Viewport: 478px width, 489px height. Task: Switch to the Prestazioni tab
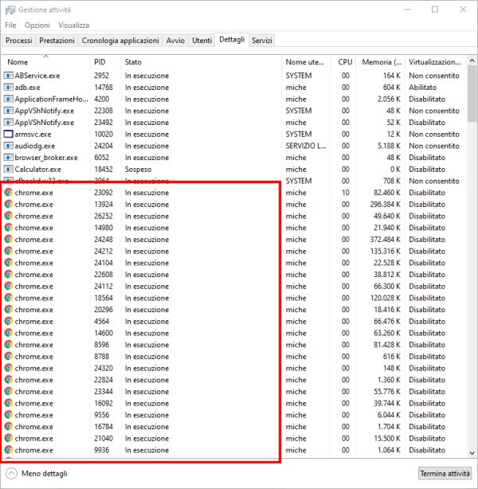tap(57, 41)
